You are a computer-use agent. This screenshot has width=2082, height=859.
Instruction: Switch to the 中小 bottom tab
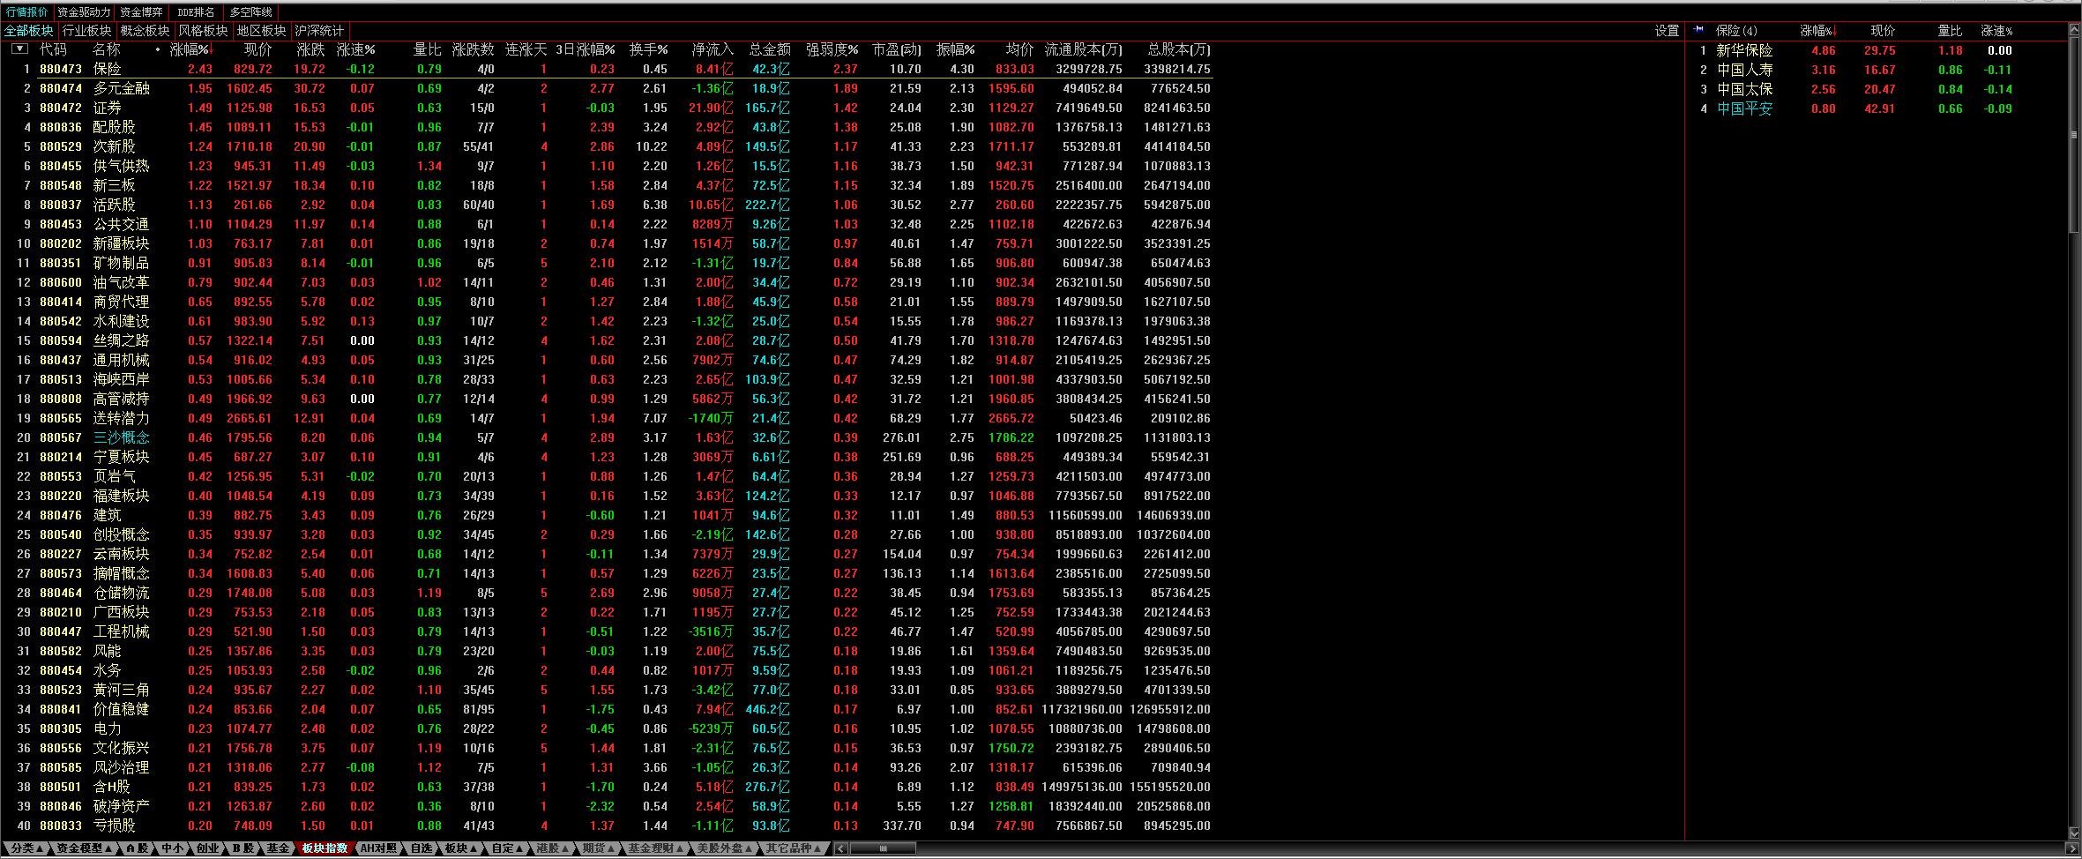click(x=172, y=848)
